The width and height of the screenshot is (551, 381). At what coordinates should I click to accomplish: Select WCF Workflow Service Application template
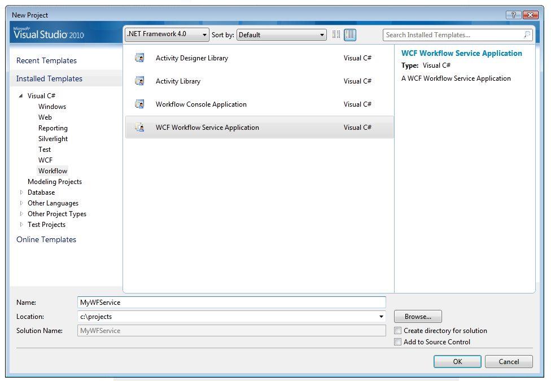(259, 127)
